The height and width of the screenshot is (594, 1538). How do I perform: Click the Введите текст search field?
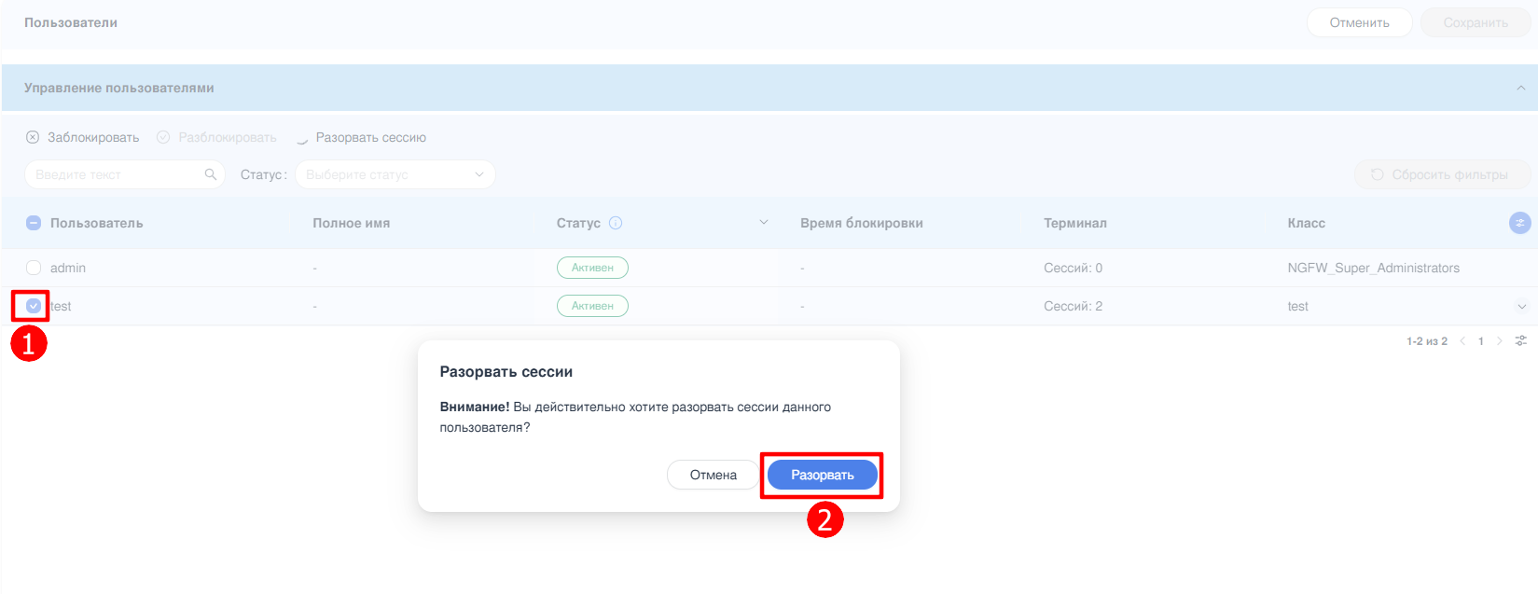pyautogui.click(x=117, y=174)
